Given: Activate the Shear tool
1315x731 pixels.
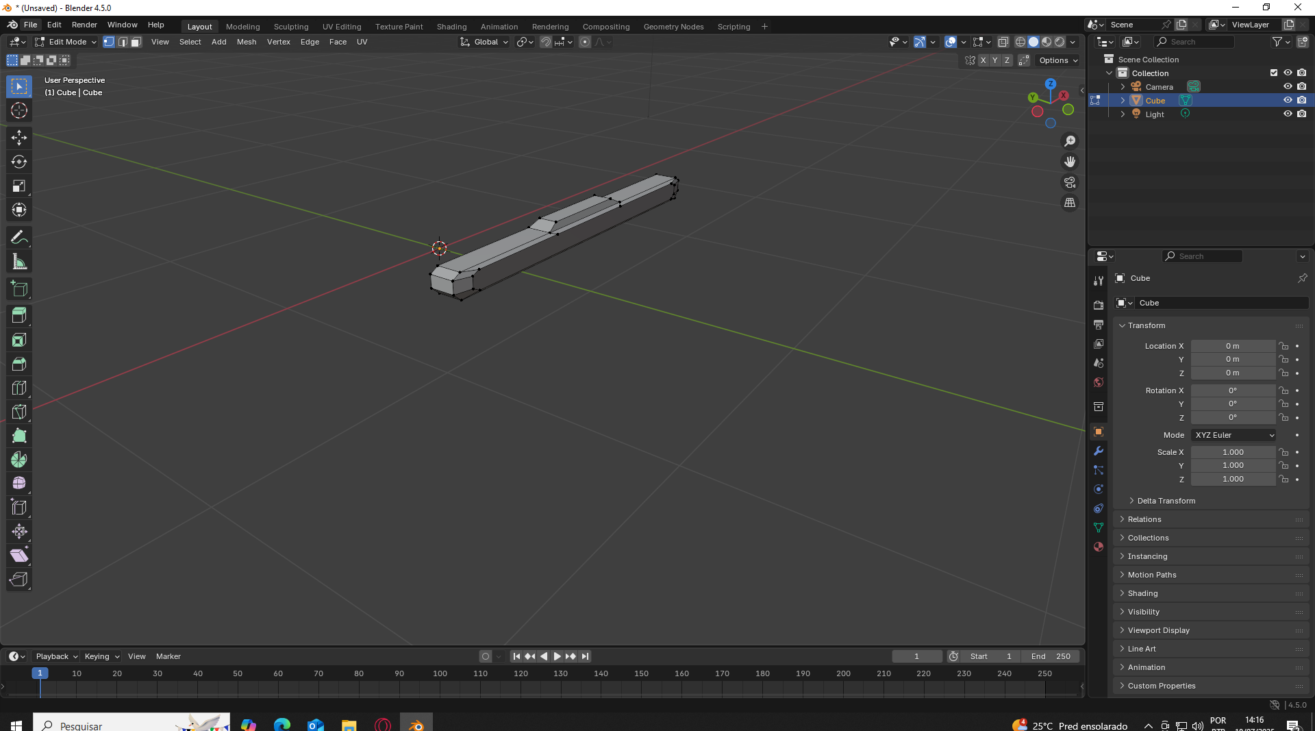Looking at the screenshot, I should pos(19,556).
